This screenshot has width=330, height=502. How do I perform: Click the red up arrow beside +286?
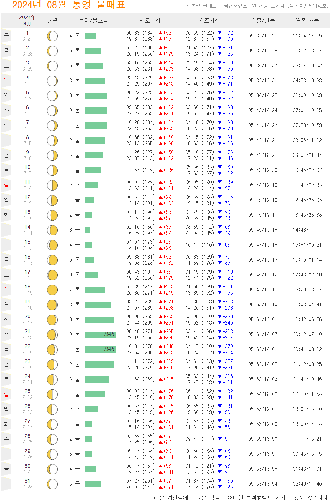(161, 338)
